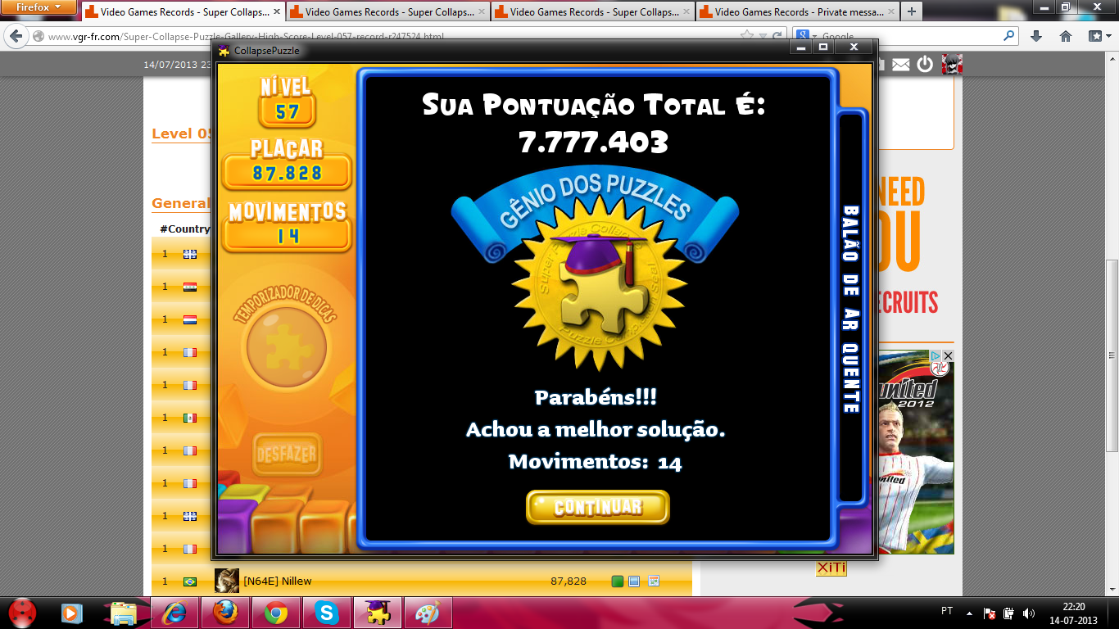Open the Firefox menu button
The image size is (1119, 629).
click(39, 7)
